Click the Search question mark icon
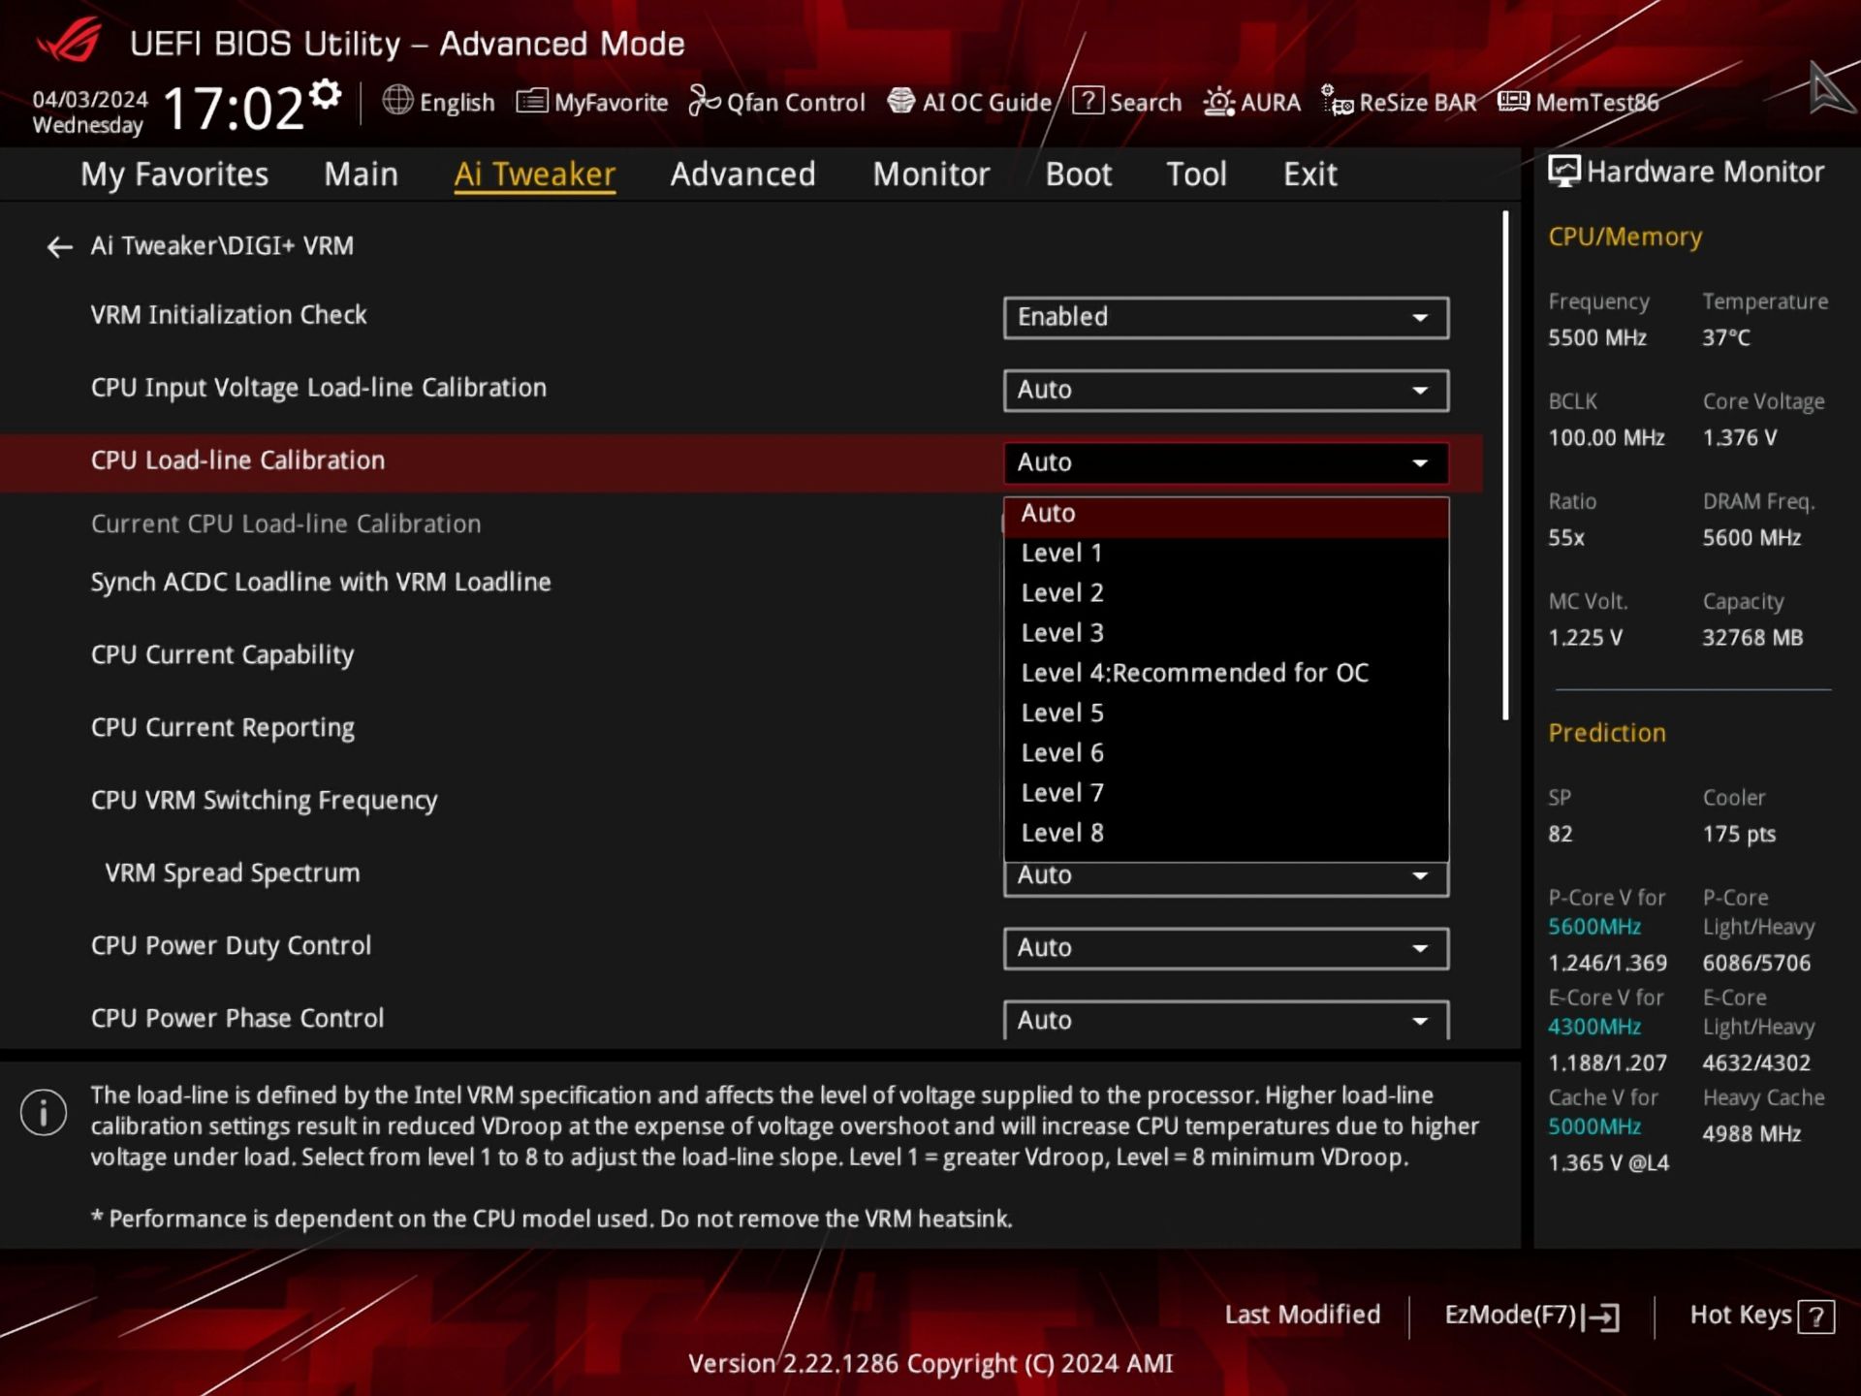The image size is (1861, 1396). tap(1088, 101)
